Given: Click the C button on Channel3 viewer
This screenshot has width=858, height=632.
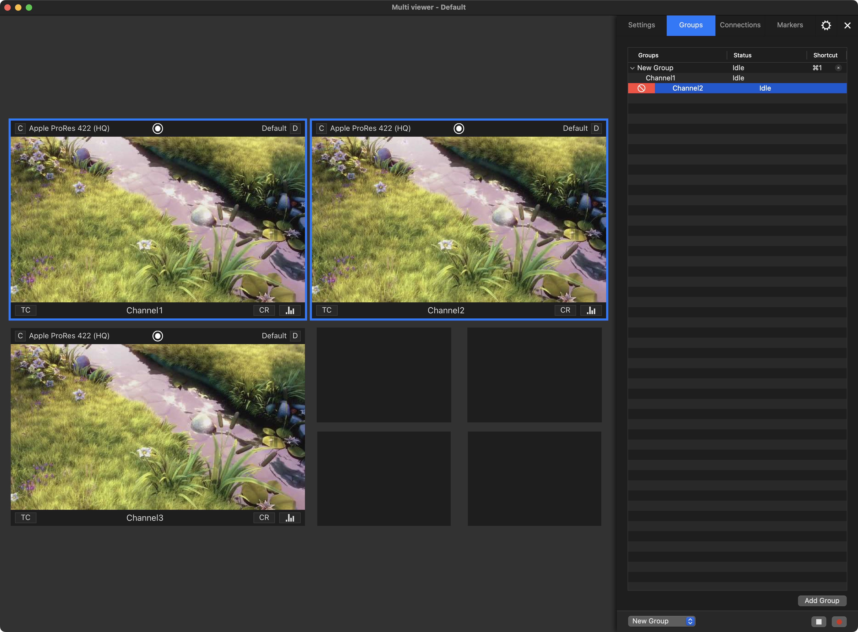Looking at the screenshot, I should [20, 336].
